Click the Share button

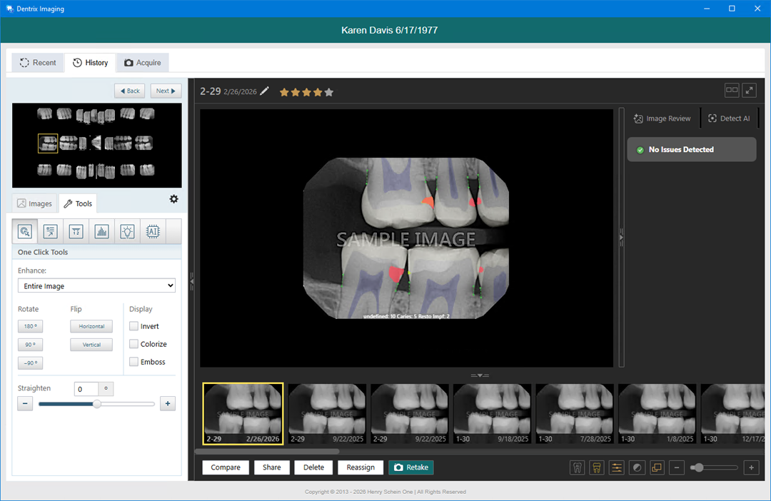[271, 467]
